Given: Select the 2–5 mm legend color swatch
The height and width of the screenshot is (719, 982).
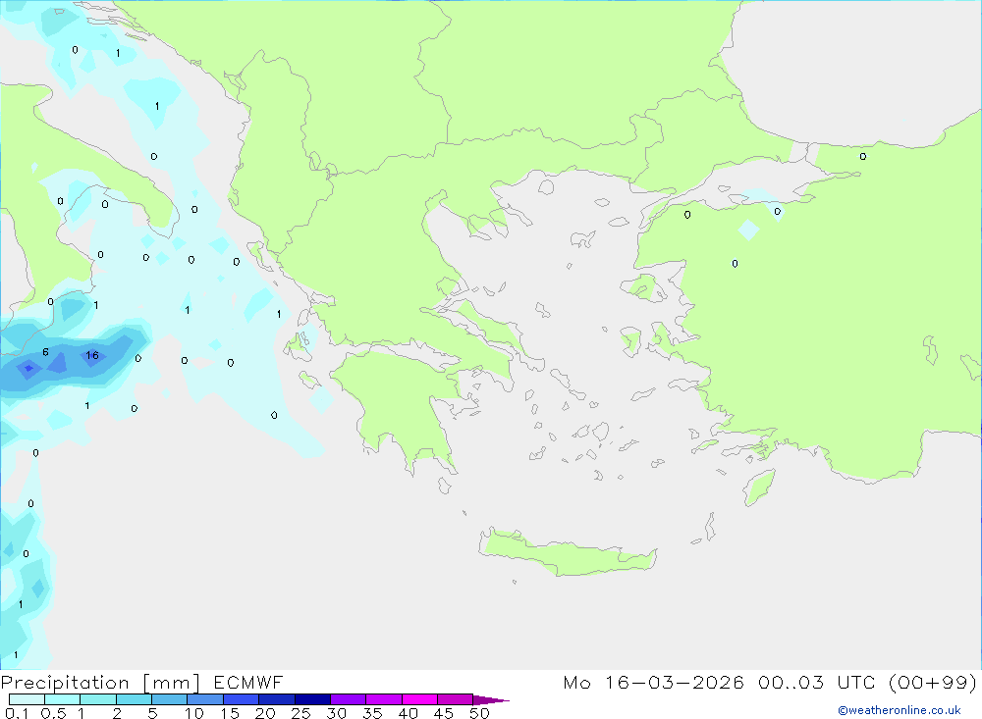Looking at the screenshot, I should click(134, 699).
